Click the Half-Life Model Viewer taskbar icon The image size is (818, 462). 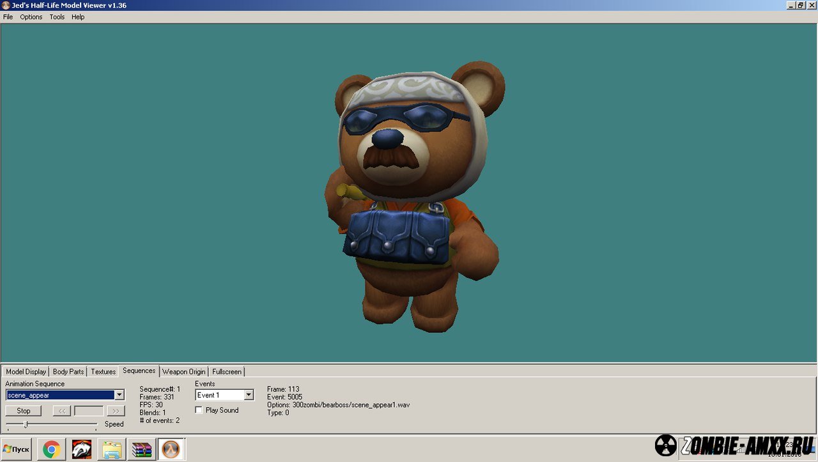pyautogui.click(x=171, y=449)
